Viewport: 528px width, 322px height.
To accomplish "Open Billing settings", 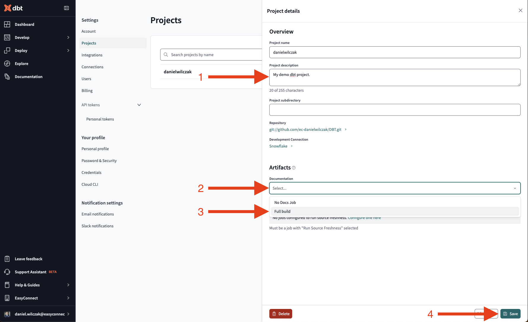I will pyautogui.click(x=87, y=91).
